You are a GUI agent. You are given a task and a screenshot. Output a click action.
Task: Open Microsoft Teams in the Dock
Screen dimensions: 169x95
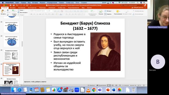pos(100,90)
